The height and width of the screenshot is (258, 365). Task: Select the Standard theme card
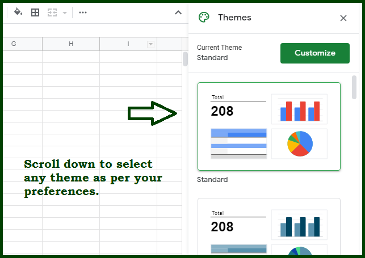tap(269, 126)
